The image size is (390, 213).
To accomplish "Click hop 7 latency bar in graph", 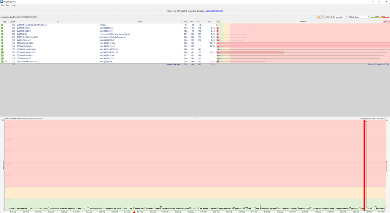I will click(304, 43).
